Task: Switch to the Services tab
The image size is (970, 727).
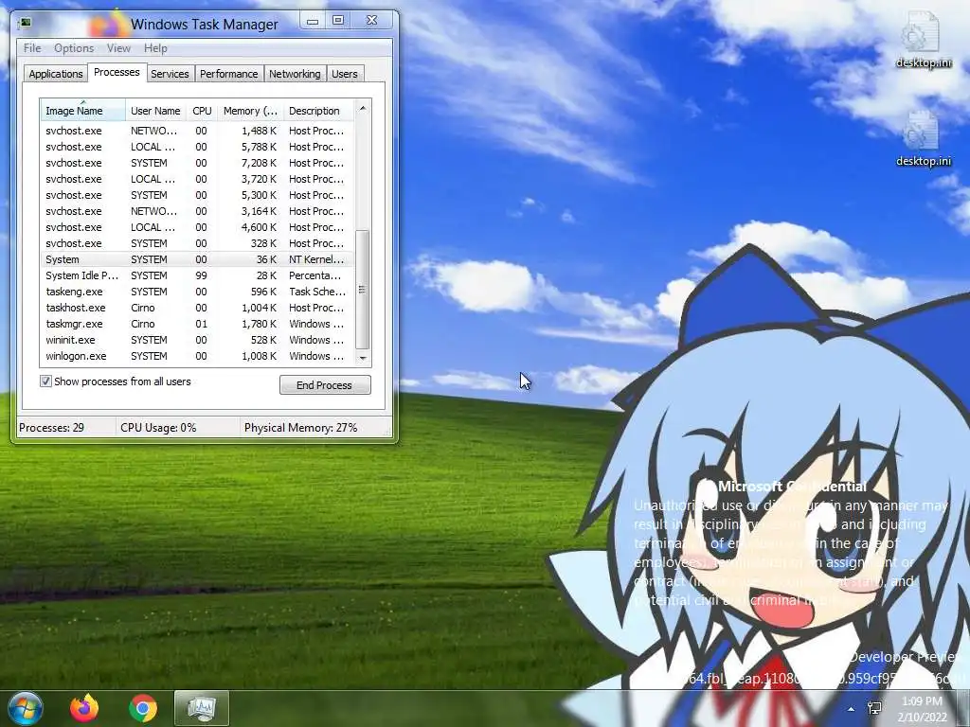Action: click(x=170, y=74)
